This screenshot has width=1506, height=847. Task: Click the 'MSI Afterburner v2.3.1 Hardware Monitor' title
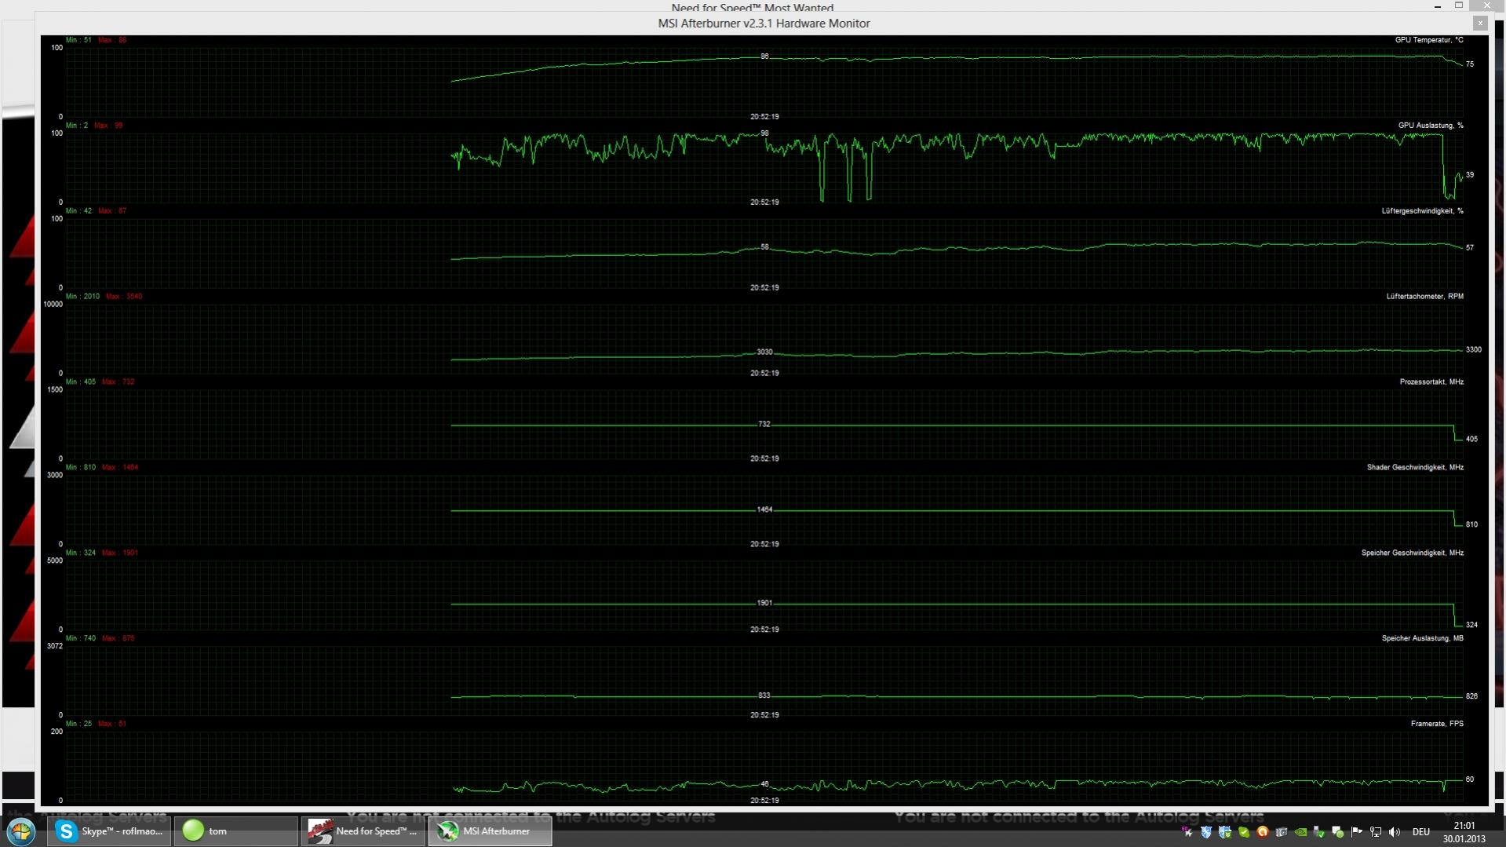(764, 24)
